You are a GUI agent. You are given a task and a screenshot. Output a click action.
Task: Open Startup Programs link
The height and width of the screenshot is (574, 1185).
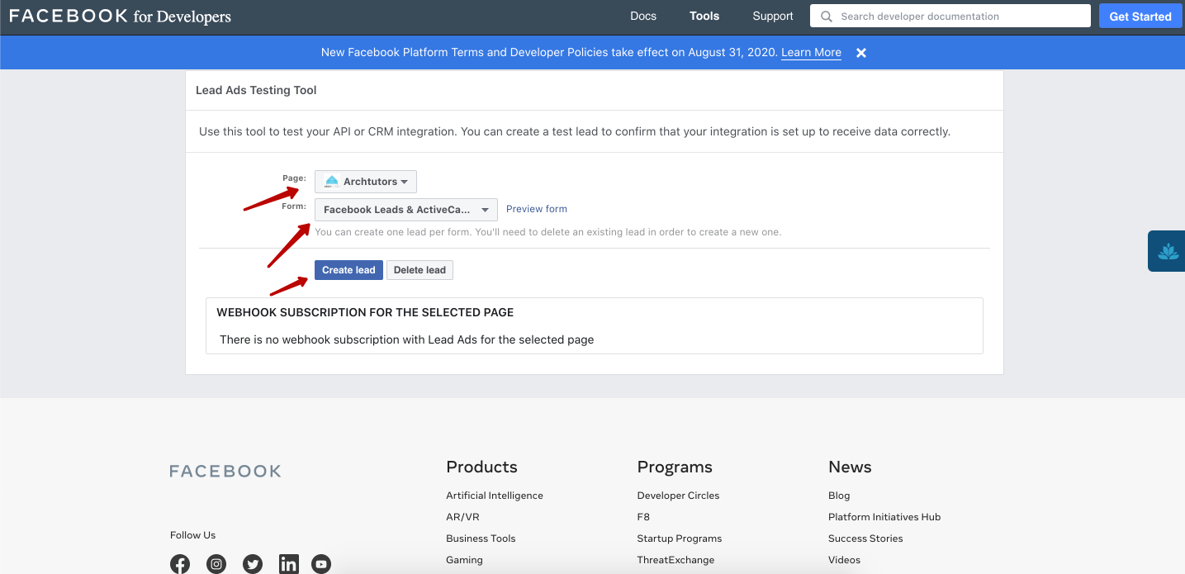(680, 538)
